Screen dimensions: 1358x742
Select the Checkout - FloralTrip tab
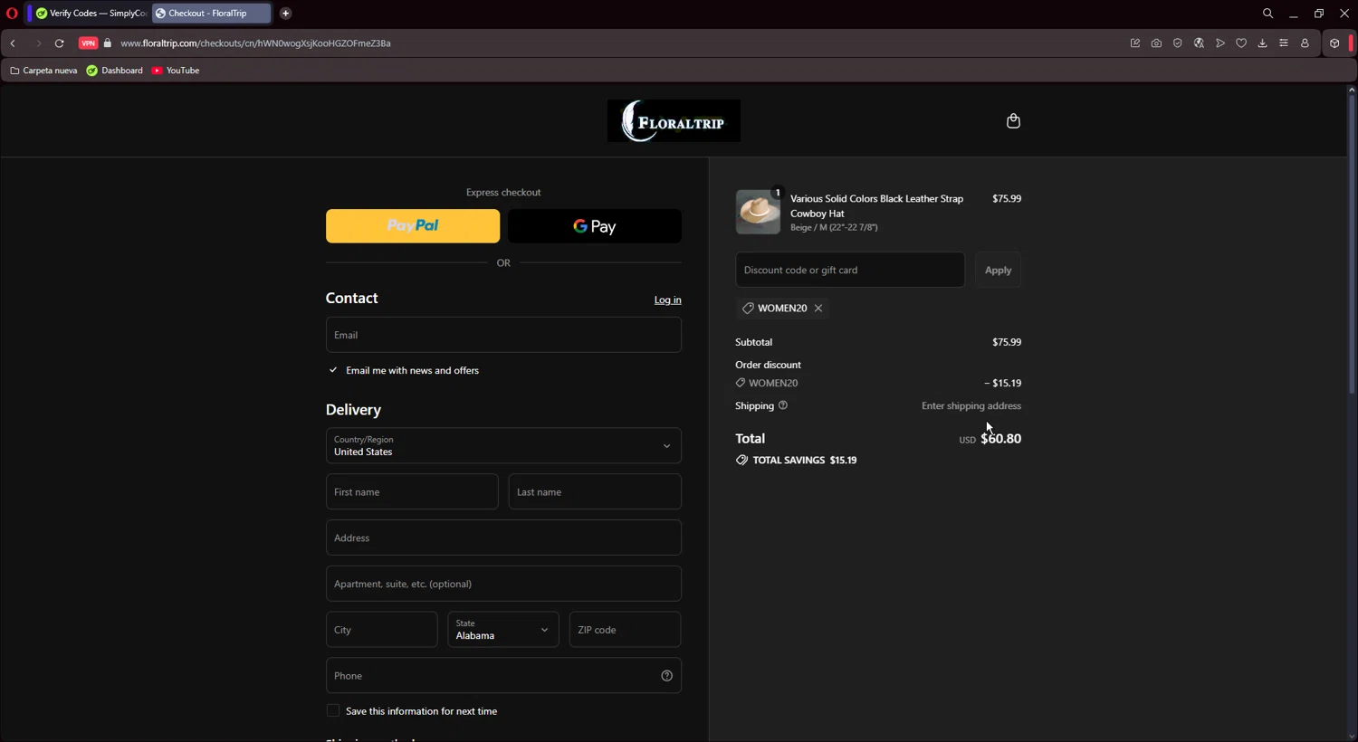pos(211,14)
